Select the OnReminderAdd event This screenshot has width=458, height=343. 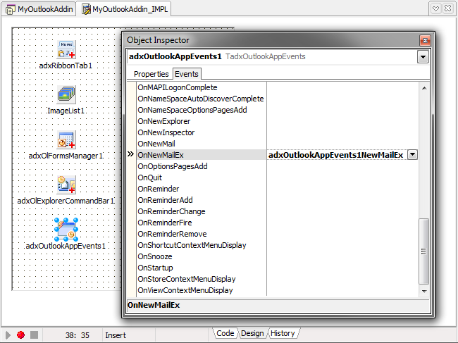165,200
